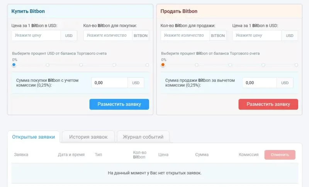Click the Кол-во Bitbon для покупки label

tap(110, 25)
